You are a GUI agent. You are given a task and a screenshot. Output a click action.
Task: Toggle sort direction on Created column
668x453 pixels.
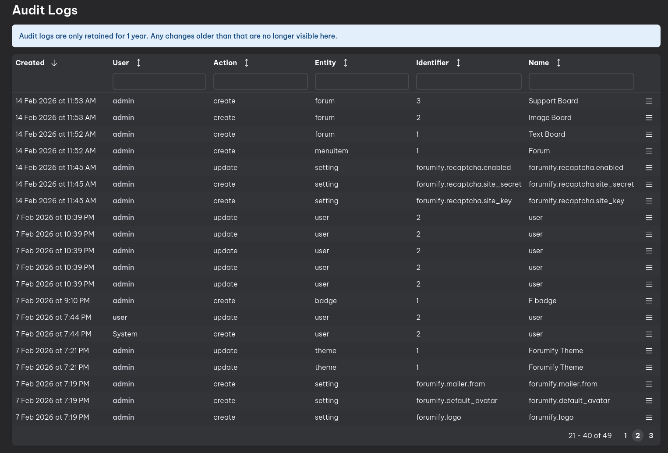click(x=54, y=63)
